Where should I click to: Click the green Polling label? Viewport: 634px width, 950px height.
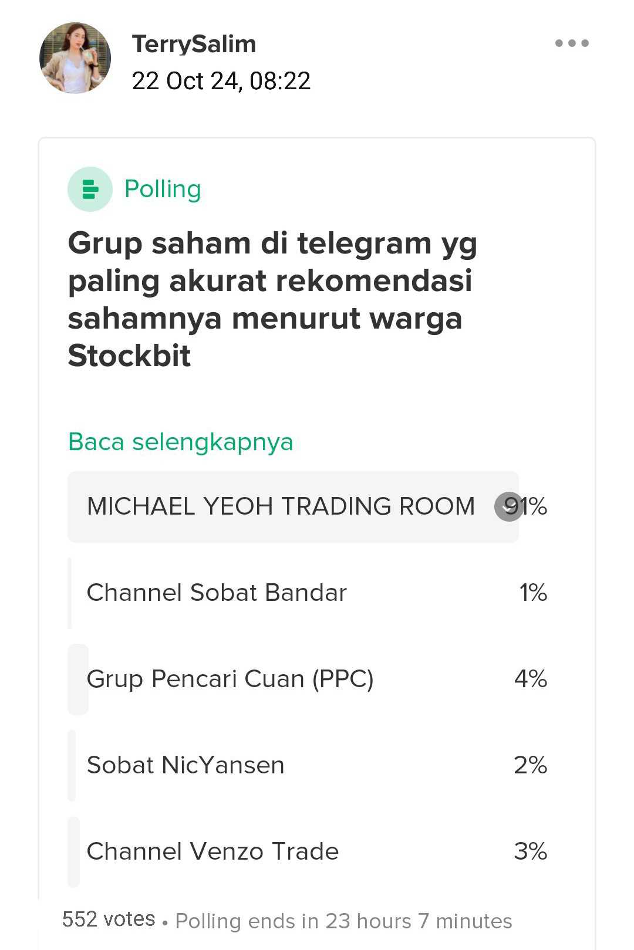tap(163, 189)
